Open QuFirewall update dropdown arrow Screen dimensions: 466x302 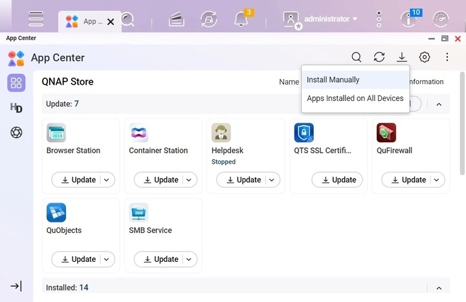tap(436, 180)
